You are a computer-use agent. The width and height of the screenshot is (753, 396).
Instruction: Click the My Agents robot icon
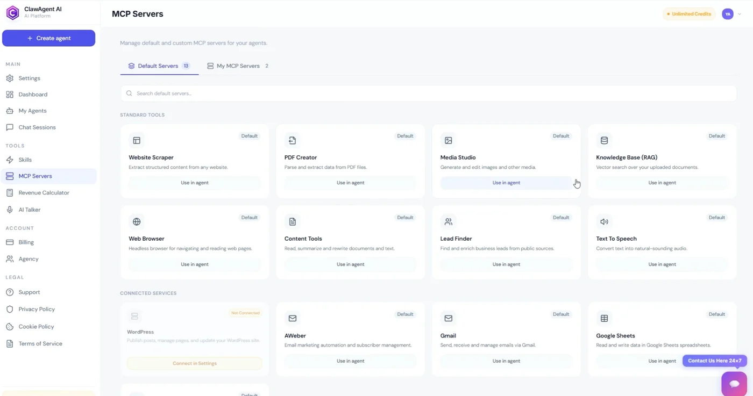click(10, 111)
